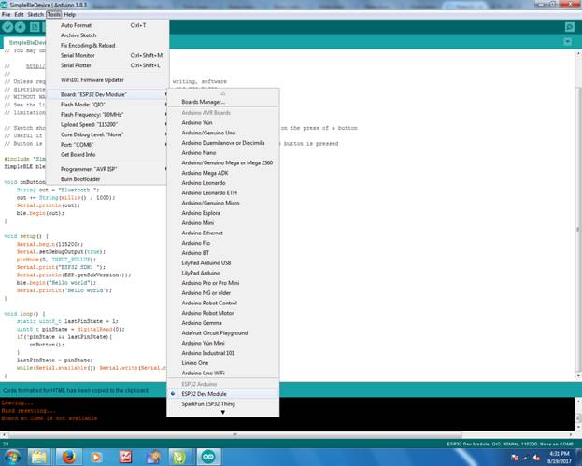The width and height of the screenshot is (582, 466).
Task: Expand Flash Frequency "80MHz" submenu
Action: tap(107, 114)
